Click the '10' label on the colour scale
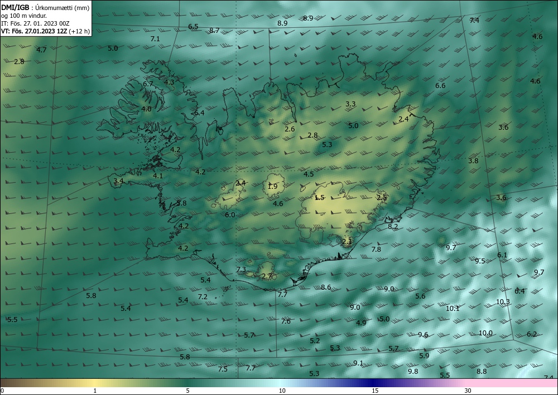The image size is (558, 395). [282, 391]
